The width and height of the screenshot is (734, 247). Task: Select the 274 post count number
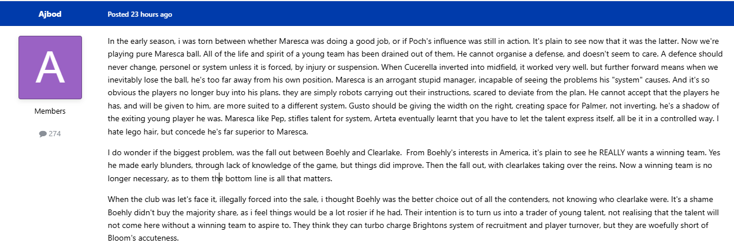click(x=54, y=133)
